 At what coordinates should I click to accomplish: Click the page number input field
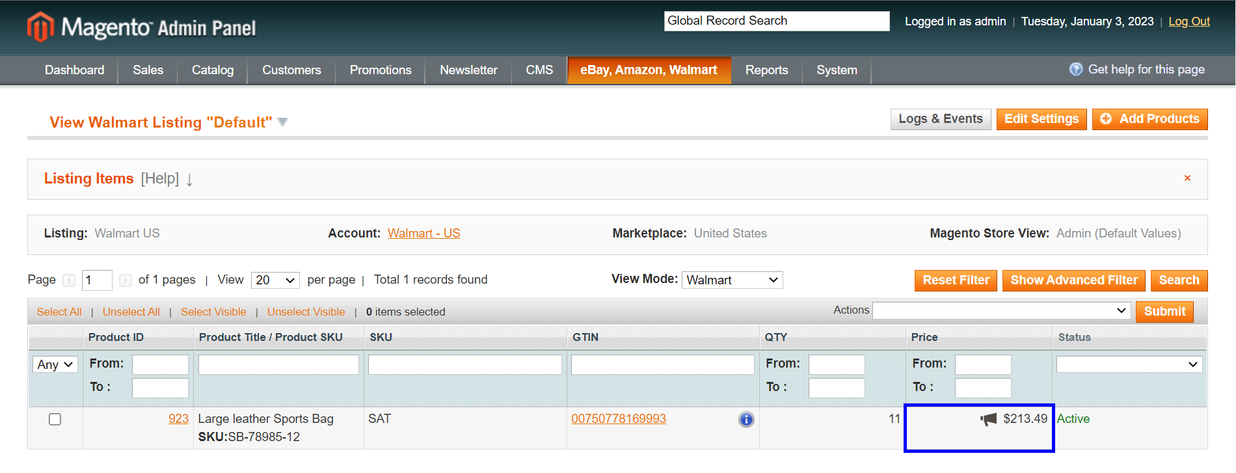(97, 280)
